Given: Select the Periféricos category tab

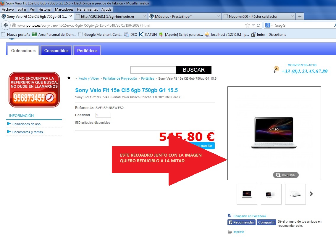Looking at the screenshot, I should (87, 51).
